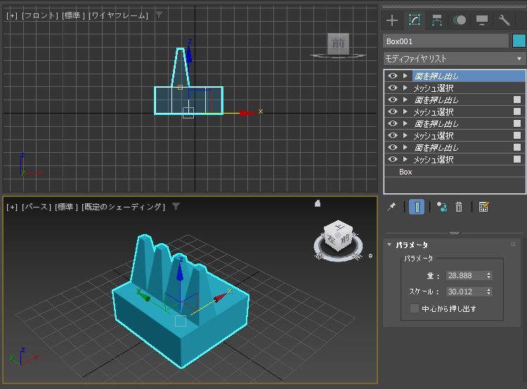Expand topmost メッシュ選択 modifier arrow
Viewport: 527px width, 389px height.
pos(405,88)
